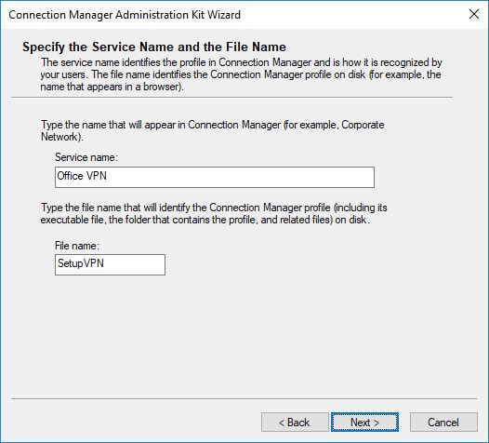Focus the File name text box
Viewport: 489px width, 443px height.
[110, 264]
